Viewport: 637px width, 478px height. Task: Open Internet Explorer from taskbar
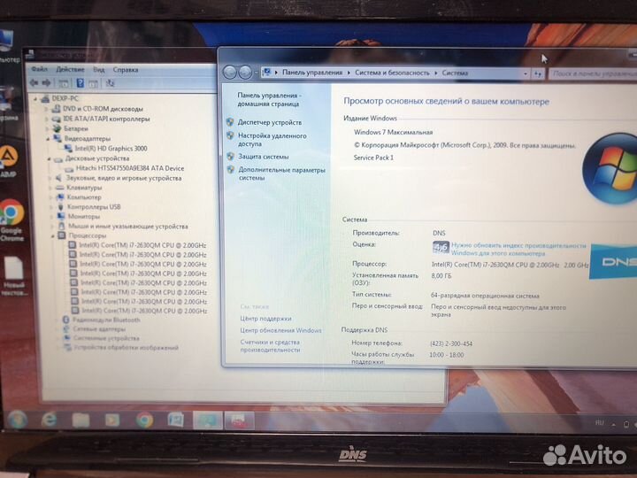50,420
